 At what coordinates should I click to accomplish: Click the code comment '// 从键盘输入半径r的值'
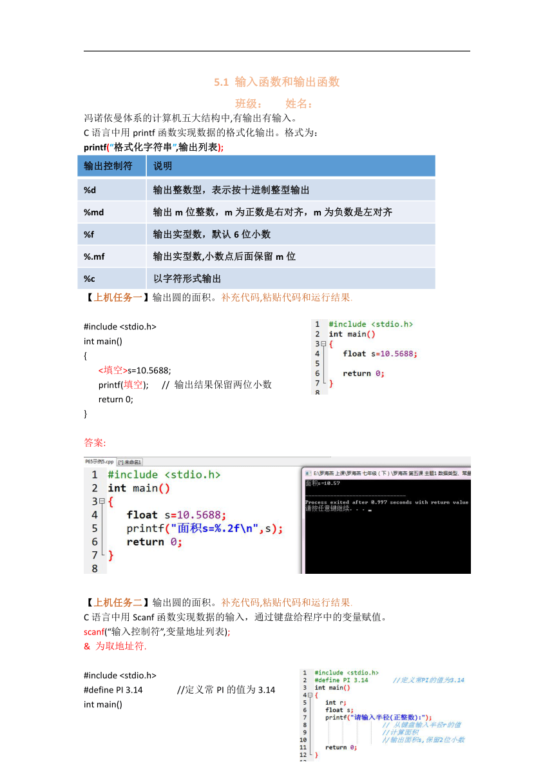point(422,725)
